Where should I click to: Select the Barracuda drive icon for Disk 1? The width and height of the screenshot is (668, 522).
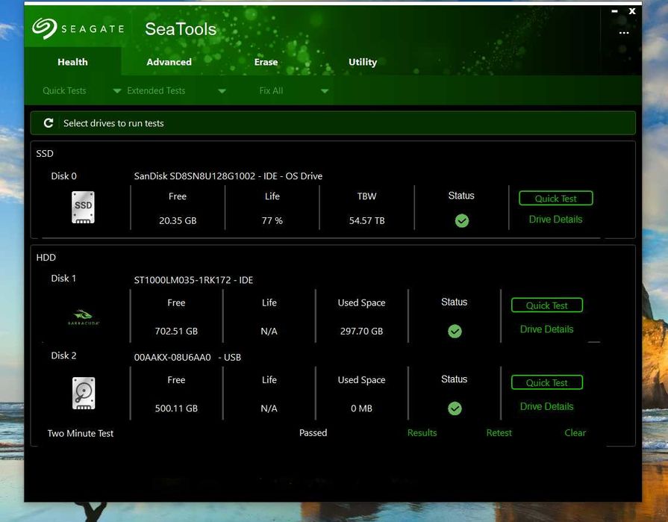click(x=84, y=317)
